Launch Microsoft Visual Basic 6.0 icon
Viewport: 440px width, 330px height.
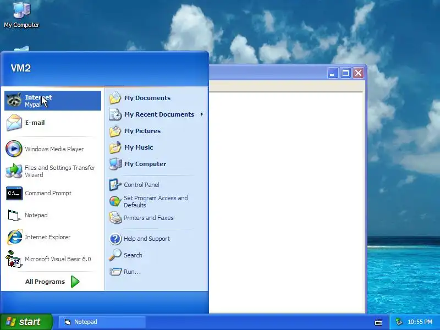tap(13, 259)
